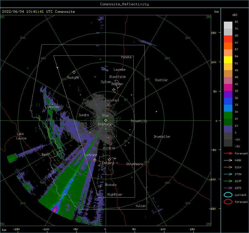The image size is (249, 233).
Task: Select the white 04DK arrow icon
Action: [228, 160]
